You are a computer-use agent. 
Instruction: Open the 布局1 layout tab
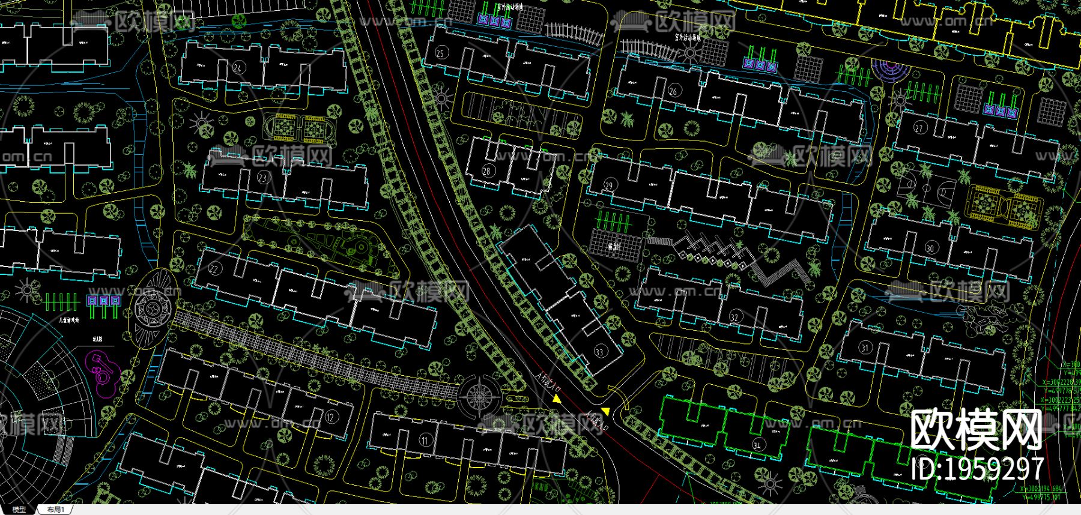(55, 510)
